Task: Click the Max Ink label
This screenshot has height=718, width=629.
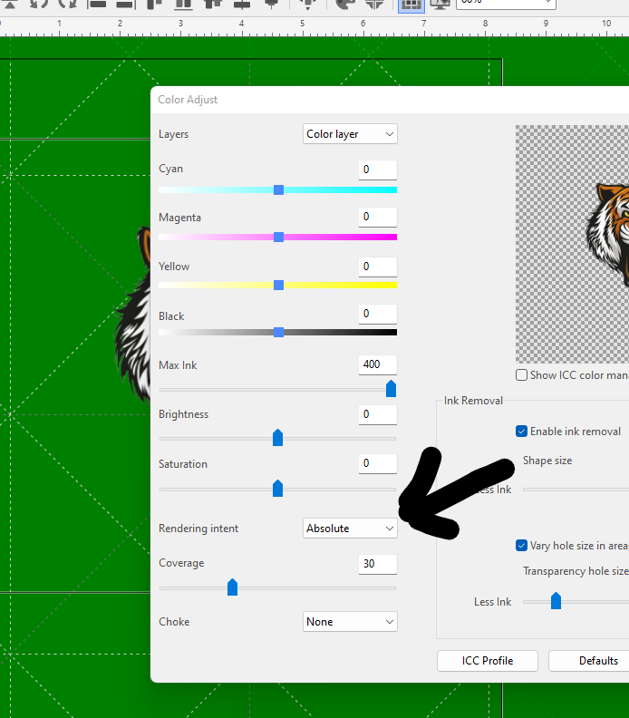Action: 178,365
